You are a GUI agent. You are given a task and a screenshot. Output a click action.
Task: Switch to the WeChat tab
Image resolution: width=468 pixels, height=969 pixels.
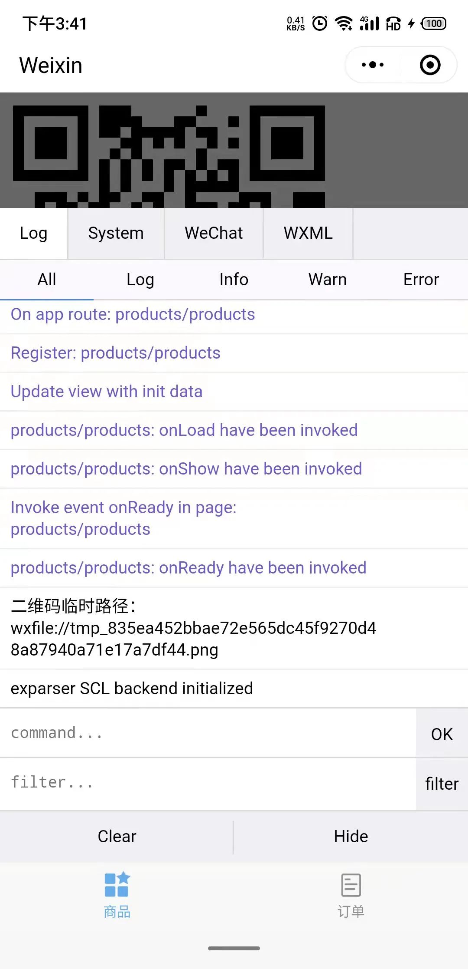coord(214,233)
